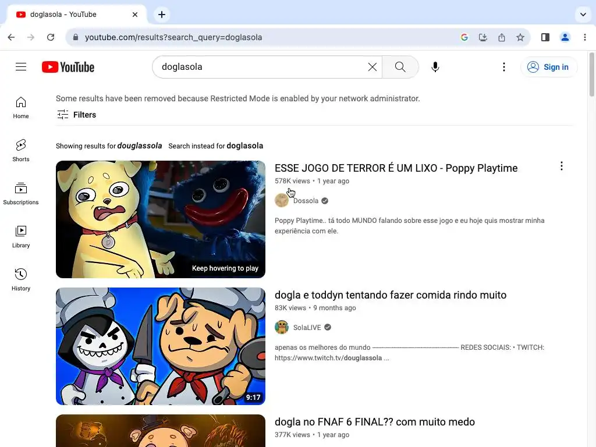Click '83K views' text
Viewport: 596px width, 447px height.
click(x=290, y=308)
